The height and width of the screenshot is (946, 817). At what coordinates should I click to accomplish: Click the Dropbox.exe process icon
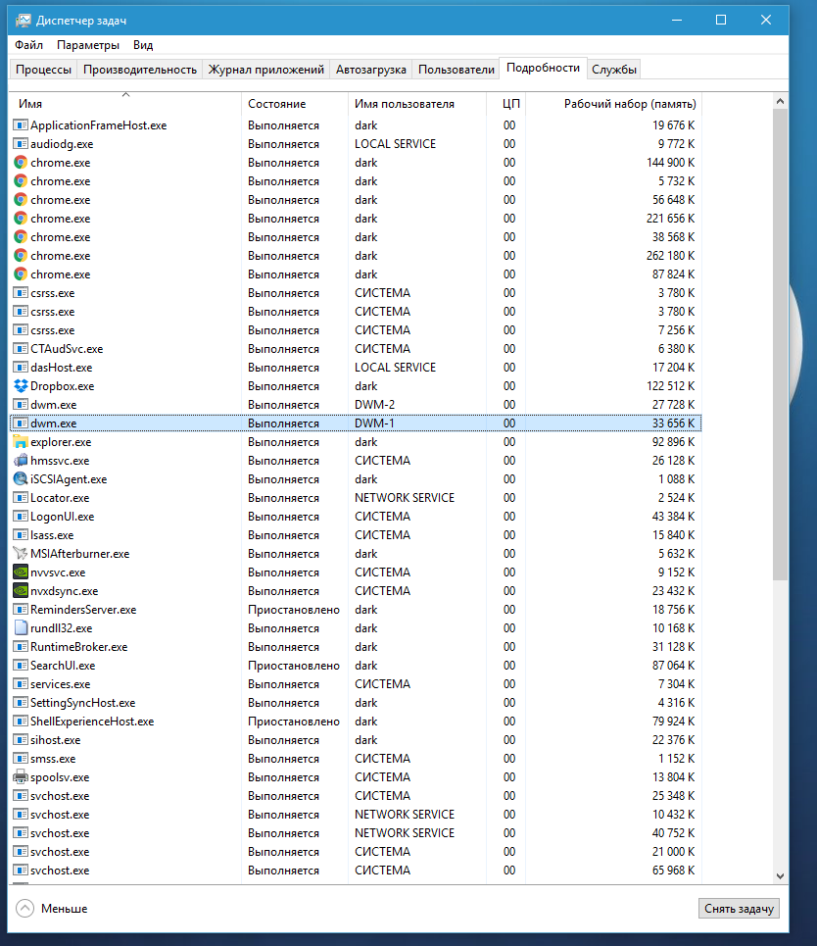(21, 386)
